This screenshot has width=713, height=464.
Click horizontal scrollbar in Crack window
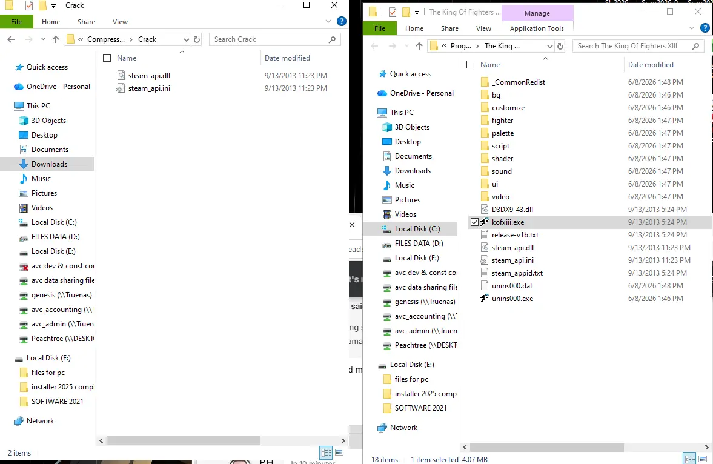183,441
